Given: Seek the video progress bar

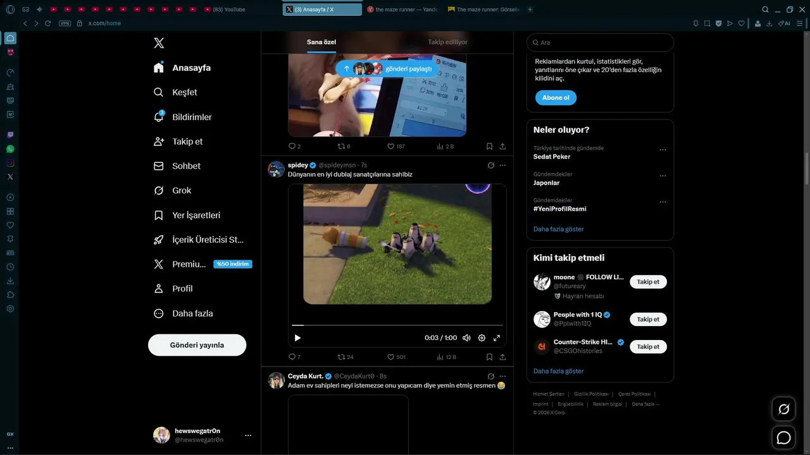Looking at the screenshot, I should tap(397, 325).
